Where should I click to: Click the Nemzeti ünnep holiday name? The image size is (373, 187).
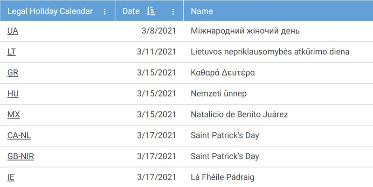pos(219,94)
